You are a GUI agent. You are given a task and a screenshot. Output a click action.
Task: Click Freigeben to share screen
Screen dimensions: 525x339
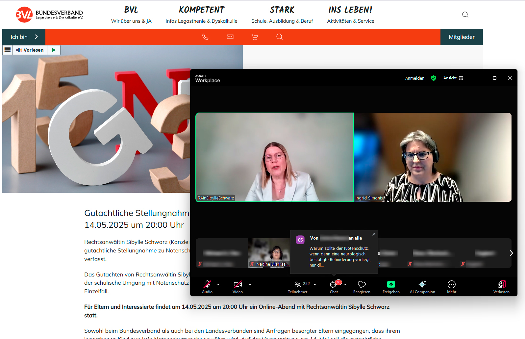[391, 287]
